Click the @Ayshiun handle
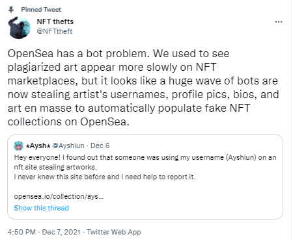293x241 pixels. tap(68, 146)
